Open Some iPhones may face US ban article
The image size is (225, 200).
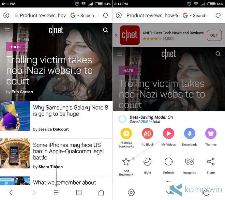68,151
